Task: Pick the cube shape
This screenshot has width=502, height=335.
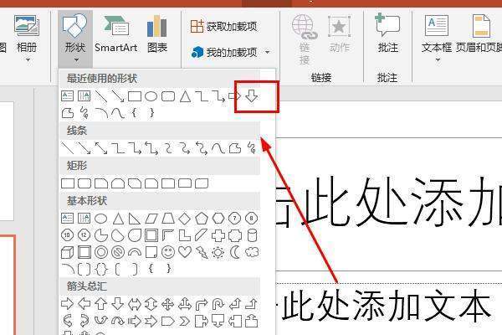Action: pyautogui.click(x=67, y=252)
